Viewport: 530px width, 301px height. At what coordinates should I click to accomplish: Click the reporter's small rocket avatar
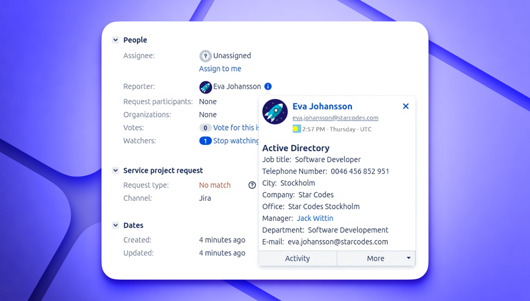[x=206, y=87]
